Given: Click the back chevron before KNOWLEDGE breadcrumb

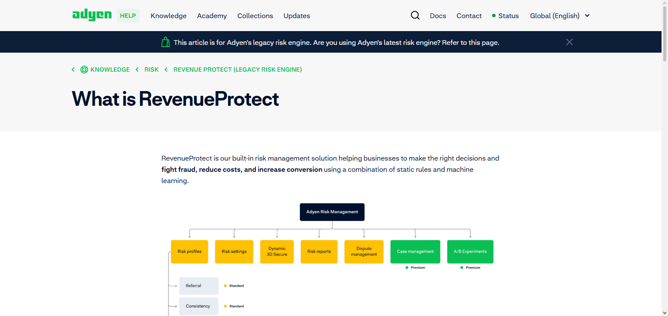Looking at the screenshot, I should click(73, 69).
